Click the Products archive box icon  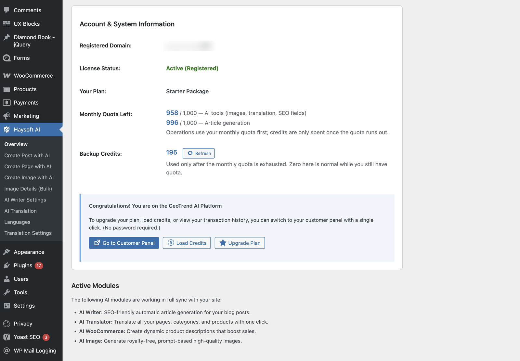click(6, 89)
